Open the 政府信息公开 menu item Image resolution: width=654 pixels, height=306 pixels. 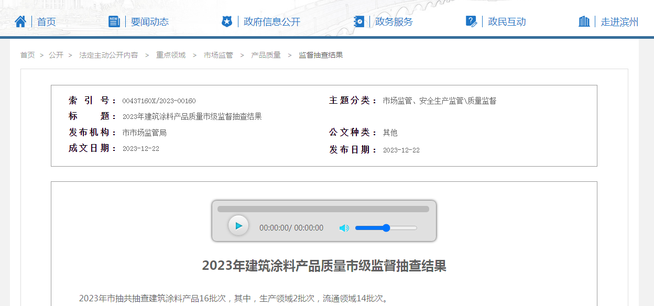[x=272, y=22]
